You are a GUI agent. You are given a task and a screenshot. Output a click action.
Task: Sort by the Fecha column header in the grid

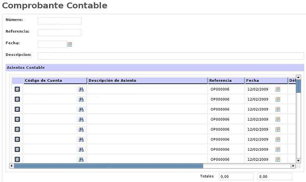point(266,80)
